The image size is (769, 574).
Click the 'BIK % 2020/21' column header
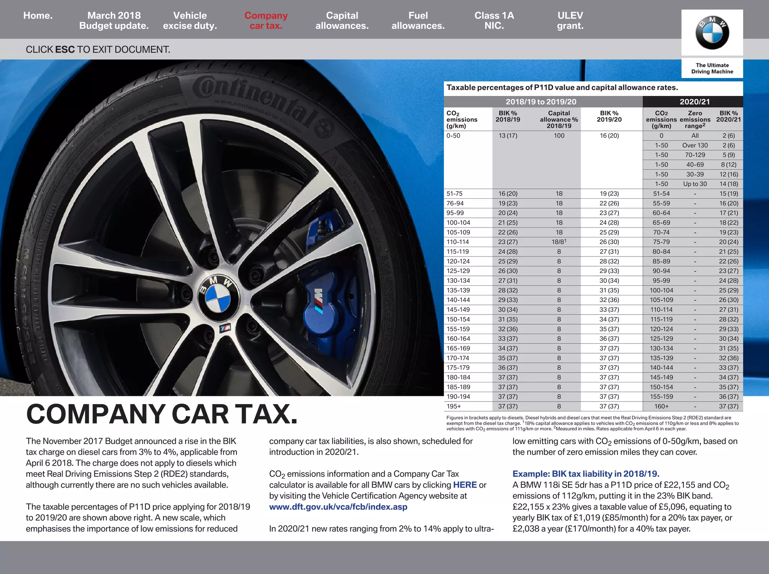tap(728, 116)
